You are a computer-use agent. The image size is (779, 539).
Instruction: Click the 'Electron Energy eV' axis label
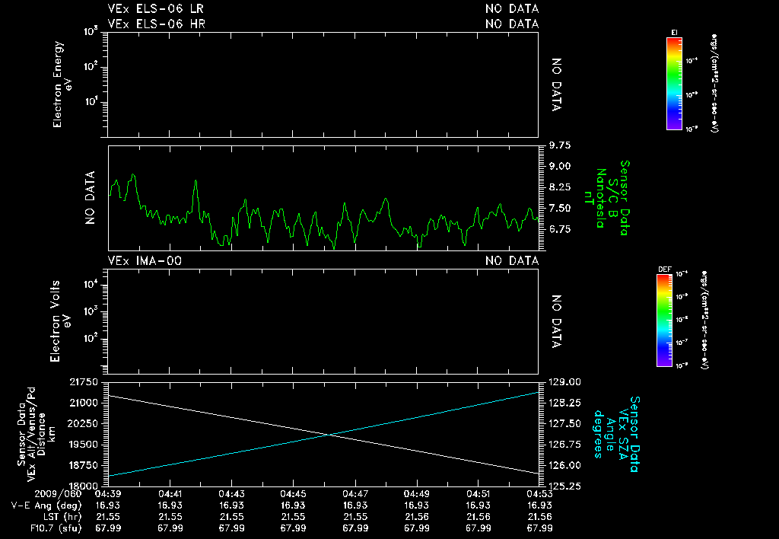click(x=62, y=84)
